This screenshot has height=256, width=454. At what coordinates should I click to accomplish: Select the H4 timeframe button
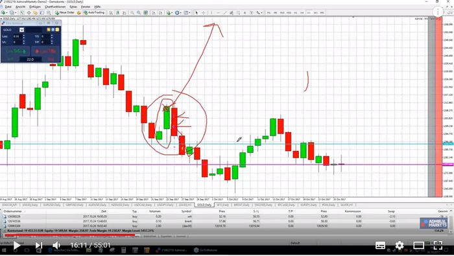302,13
